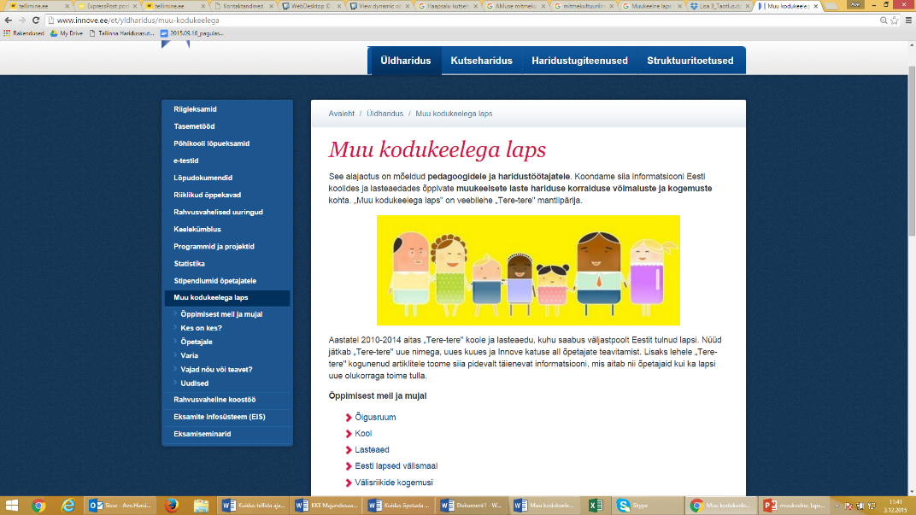The height and width of the screenshot is (515, 916).
Task: Click the browser back arrow button
Action: (x=9, y=20)
